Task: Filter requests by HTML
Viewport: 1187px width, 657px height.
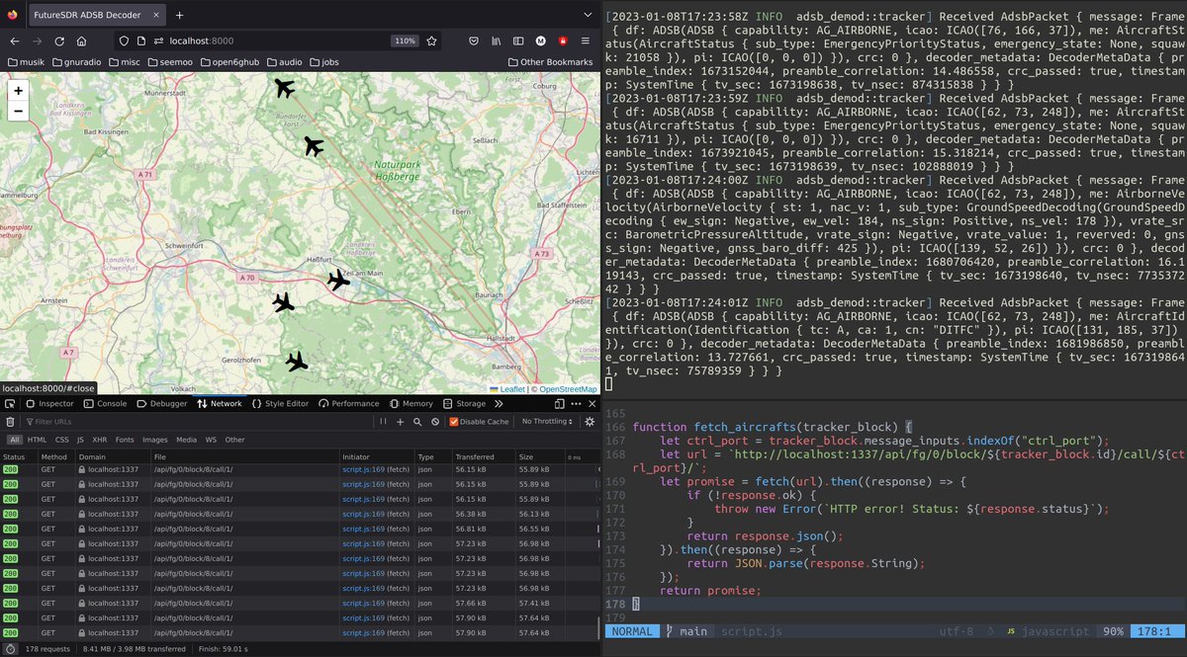Action: pos(37,440)
